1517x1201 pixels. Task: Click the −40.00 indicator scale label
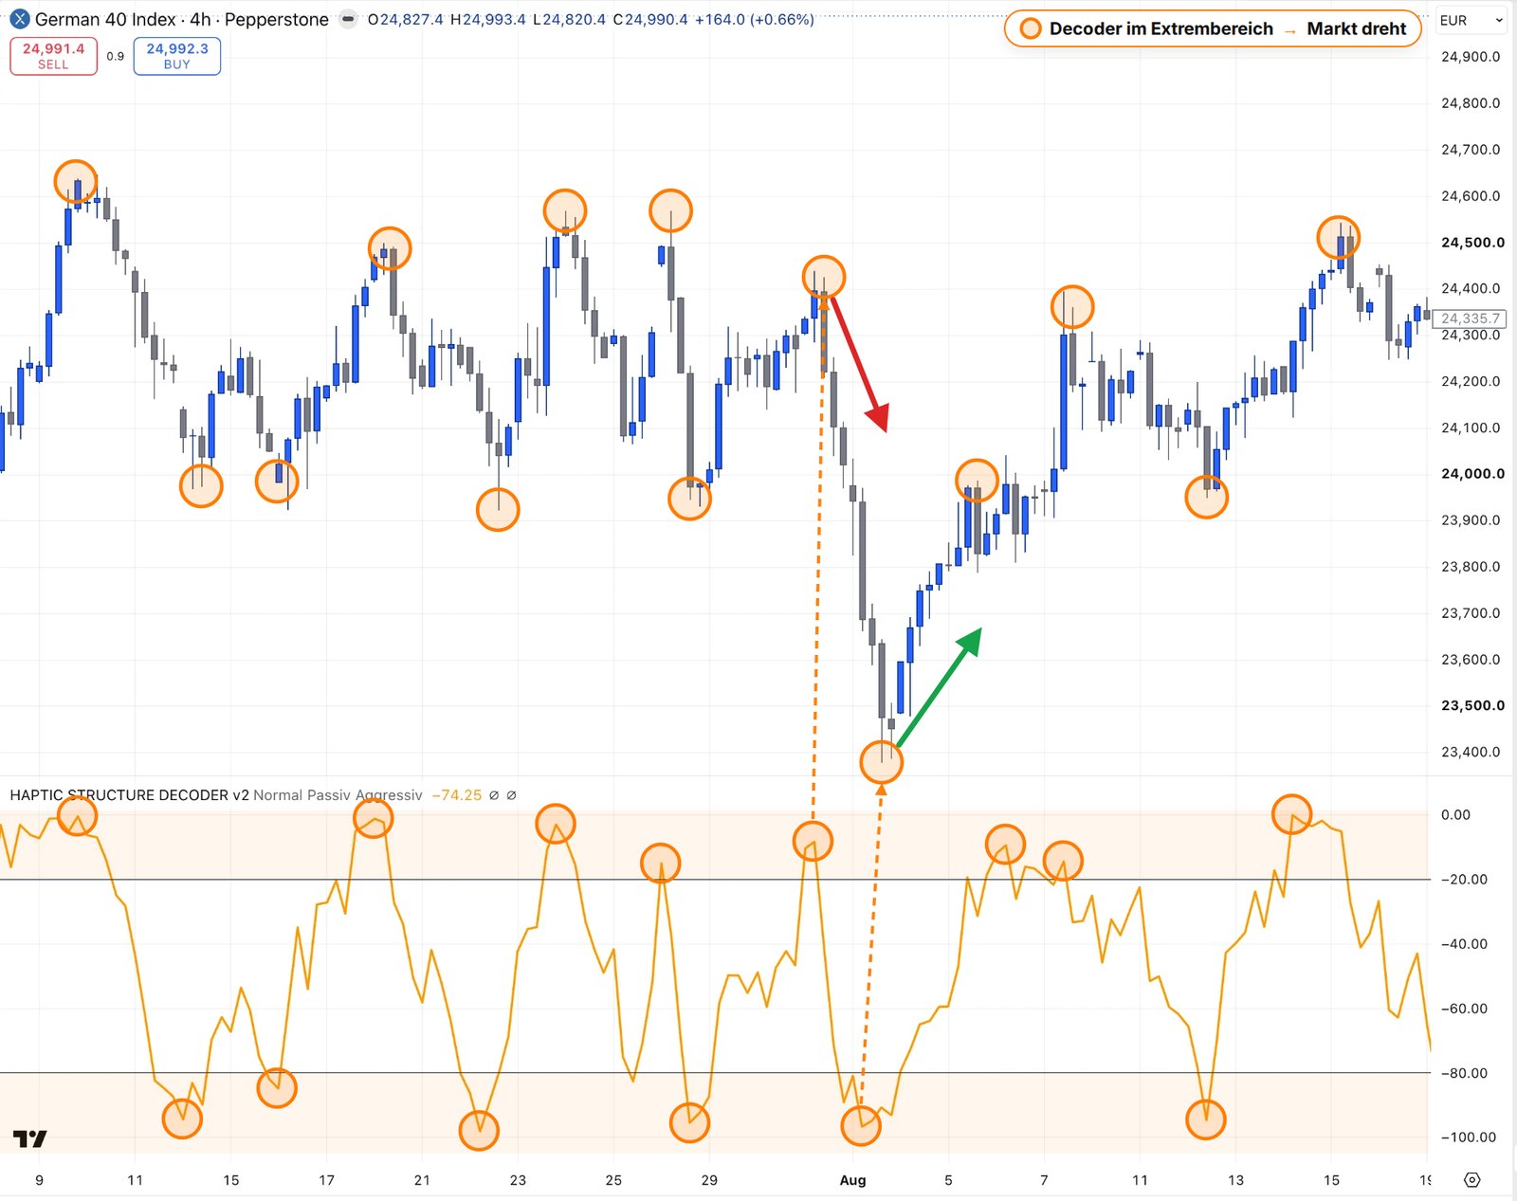point(1464,943)
